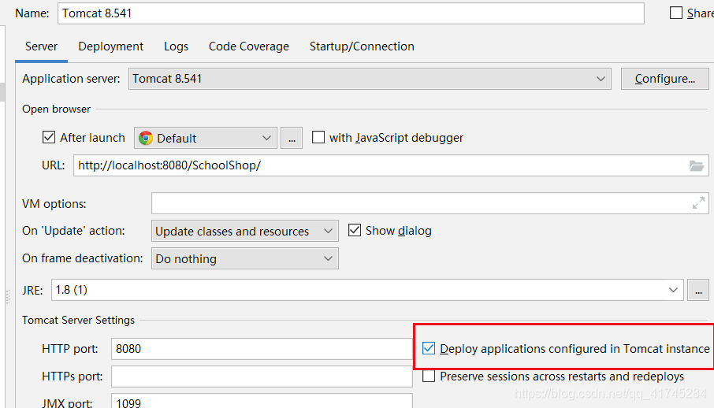Toggle the Share checkbox

coord(675,13)
